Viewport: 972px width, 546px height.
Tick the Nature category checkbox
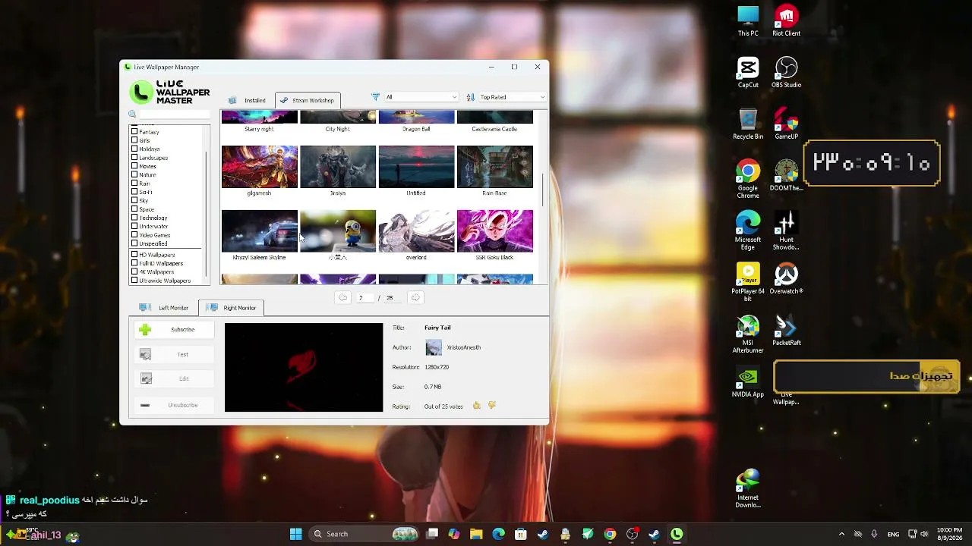tap(134, 175)
